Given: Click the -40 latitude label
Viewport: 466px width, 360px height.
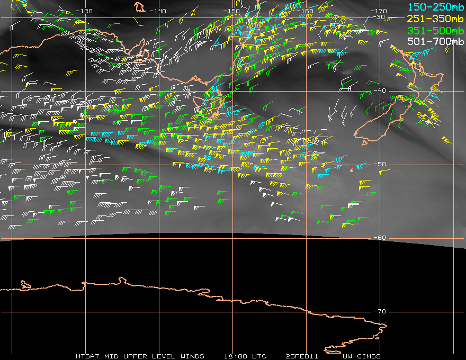Looking at the screenshot, I should (379, 91).
